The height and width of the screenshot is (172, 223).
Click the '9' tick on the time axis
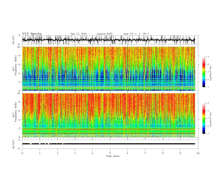180,153
